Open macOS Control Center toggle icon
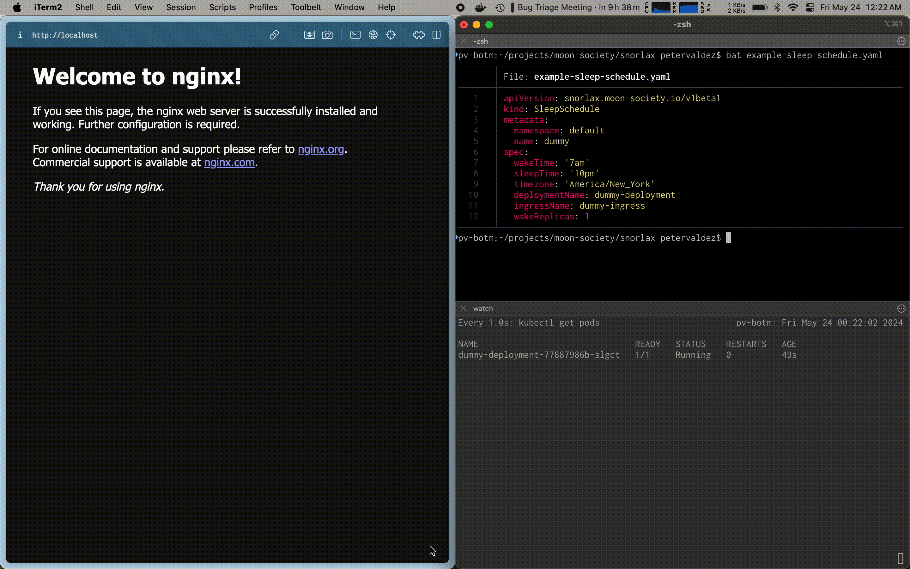This screenshot has height=569, width=910. pos(810,8)
